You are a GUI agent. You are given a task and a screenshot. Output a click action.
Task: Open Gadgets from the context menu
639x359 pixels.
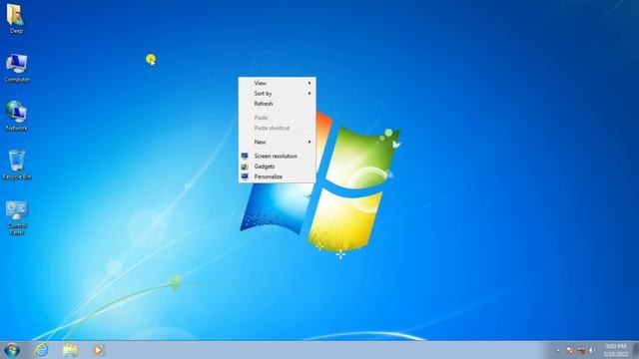(x=278, y=167)
